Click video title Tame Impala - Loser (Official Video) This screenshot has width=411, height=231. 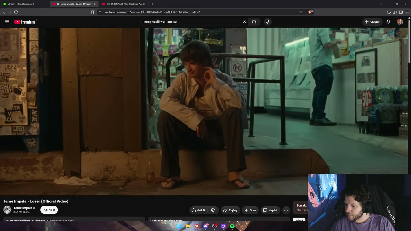(36, 201)
